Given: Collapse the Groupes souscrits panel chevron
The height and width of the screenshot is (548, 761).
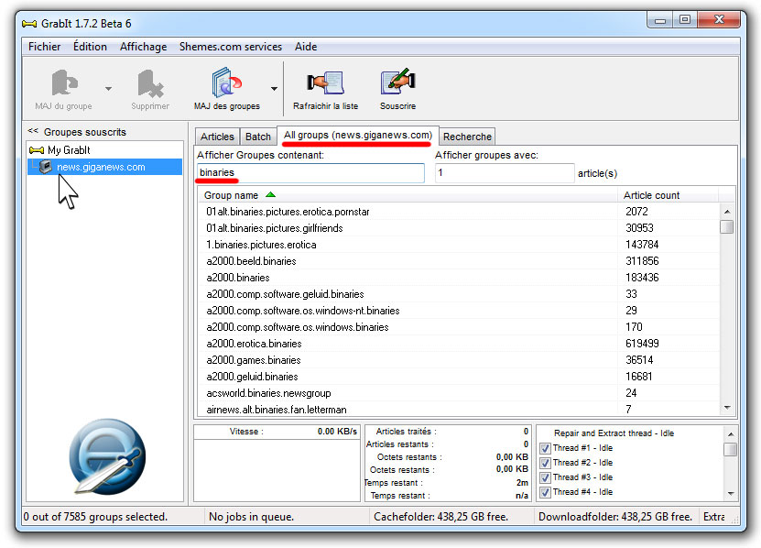Looking at the screenshot, I should [33, 131].
